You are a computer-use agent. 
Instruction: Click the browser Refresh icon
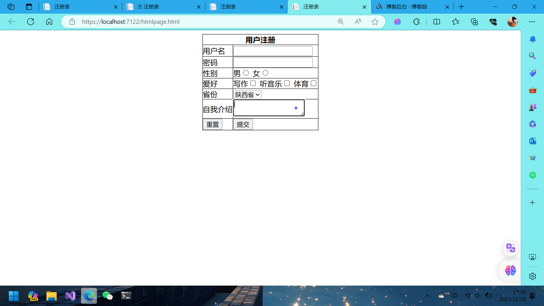coord(31,22)
